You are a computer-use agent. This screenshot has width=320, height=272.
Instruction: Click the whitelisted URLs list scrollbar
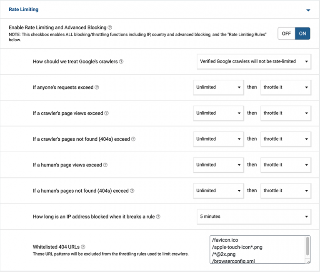pos(307,246)
